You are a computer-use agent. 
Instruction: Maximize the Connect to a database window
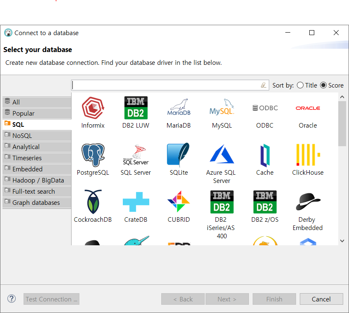312,33
